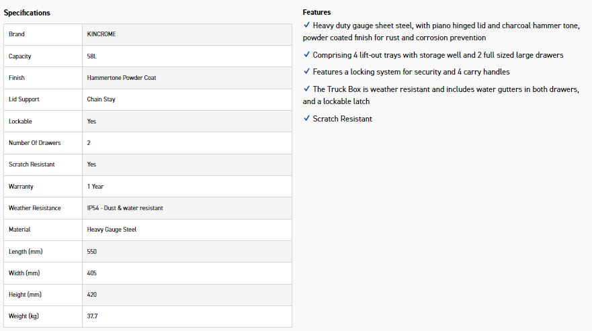Click the Heavy Gauge Steel material value

pyautogui.click(x=112, y=230)
